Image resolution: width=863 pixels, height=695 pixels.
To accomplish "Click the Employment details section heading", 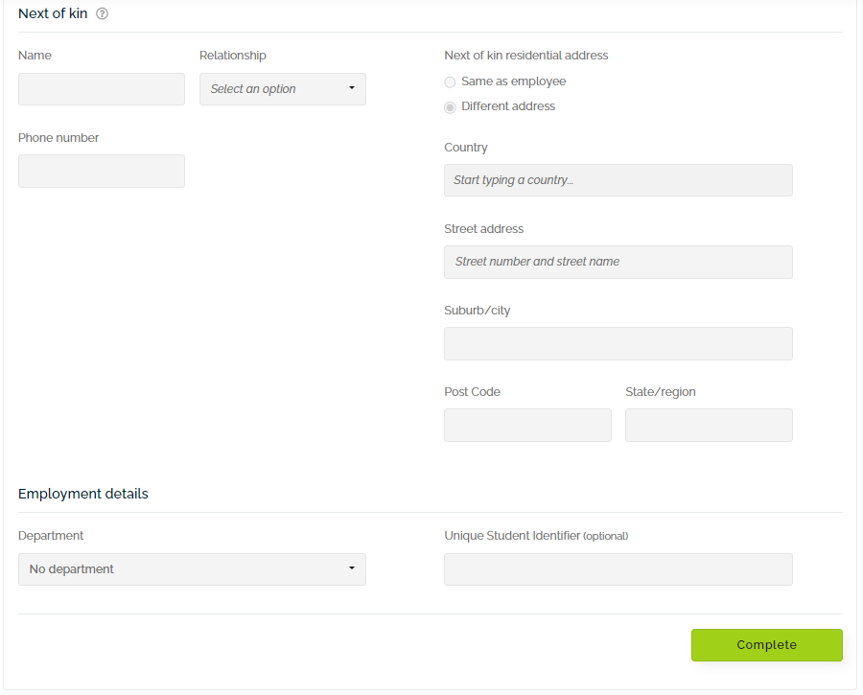I will pos(82,493).
